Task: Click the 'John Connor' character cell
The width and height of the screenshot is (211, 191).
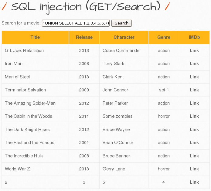Action: (x=124, y=90)
